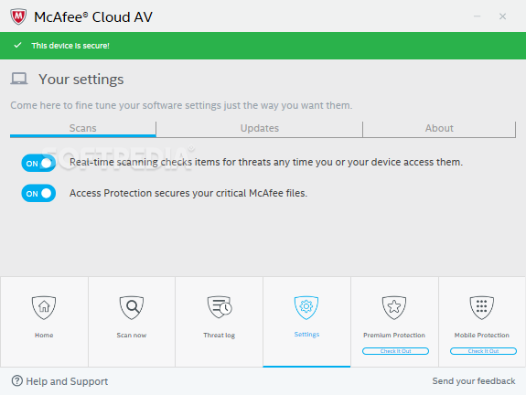Open the Threat log icon
This screenshot has width=526, height=395.
tap(220, 307)
